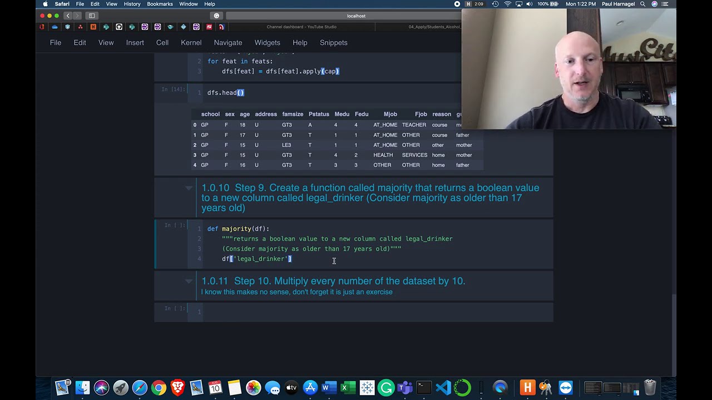Open the Navigate menu
Image resolution: width=712 pixels, height=400 pixels.
(x=228, y=43)
